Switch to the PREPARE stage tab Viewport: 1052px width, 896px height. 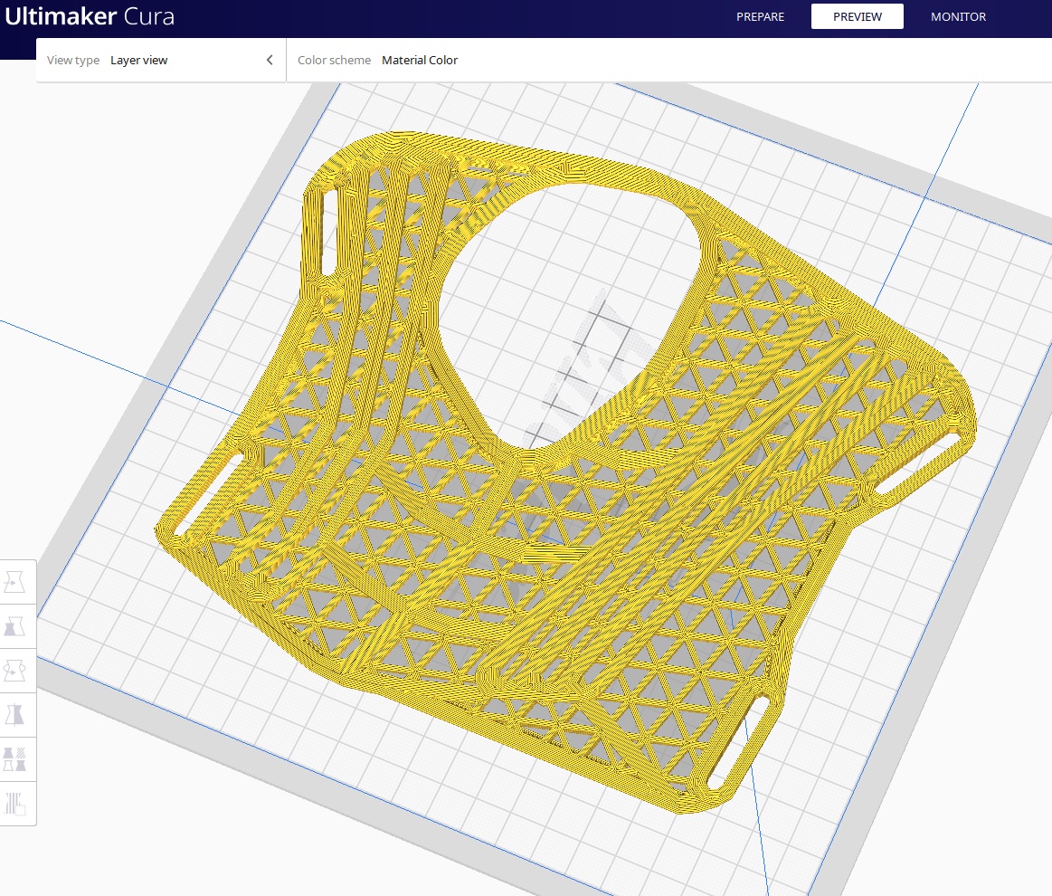(760, 17)
